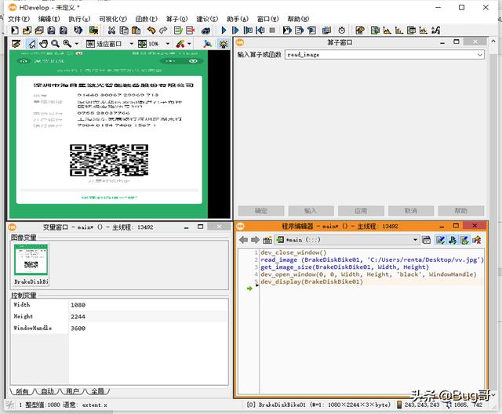Switch to the 自动 variables tab
Image resolution: width=502 pixels, height=414 pixels.
pos(48,391)
